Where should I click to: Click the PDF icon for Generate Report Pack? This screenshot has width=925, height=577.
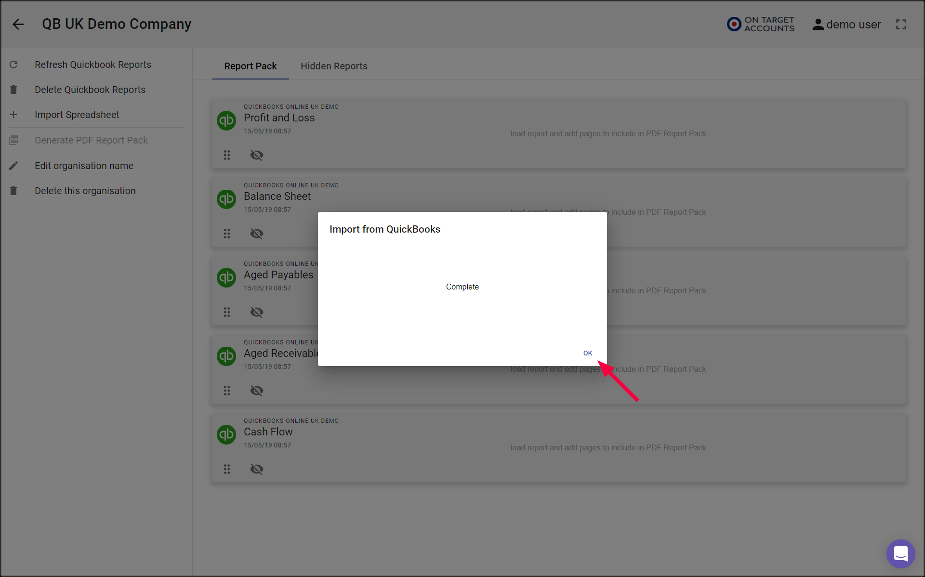point(13,140)
